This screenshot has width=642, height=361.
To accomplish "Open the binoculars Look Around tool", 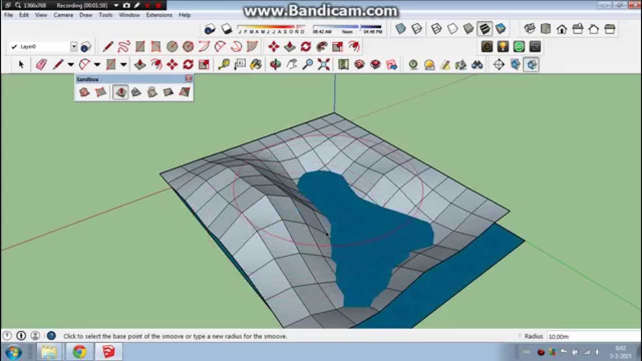I will click(477, 64).
